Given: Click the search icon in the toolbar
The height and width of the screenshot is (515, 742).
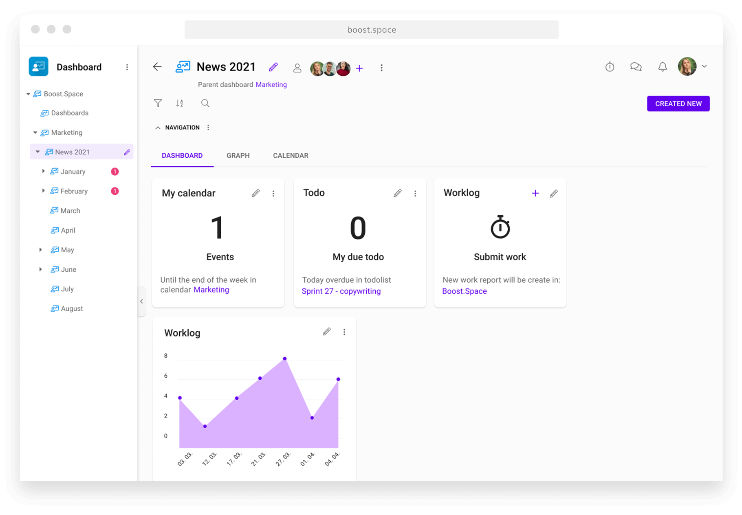Looking at the screenshot, I should pyautogui.click(x=205, y=103).
